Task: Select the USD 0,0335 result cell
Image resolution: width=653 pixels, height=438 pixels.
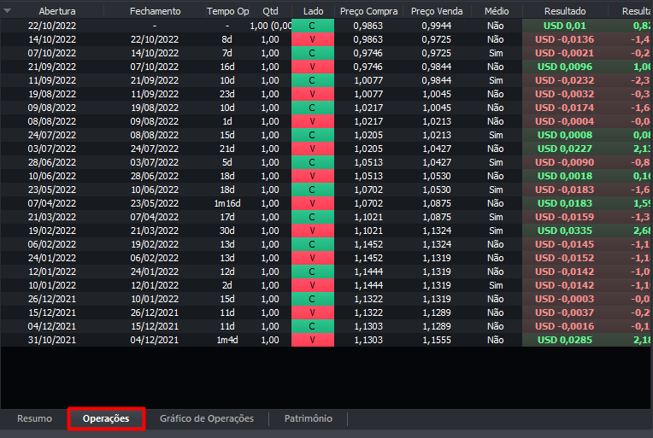Action: (565, 231)
